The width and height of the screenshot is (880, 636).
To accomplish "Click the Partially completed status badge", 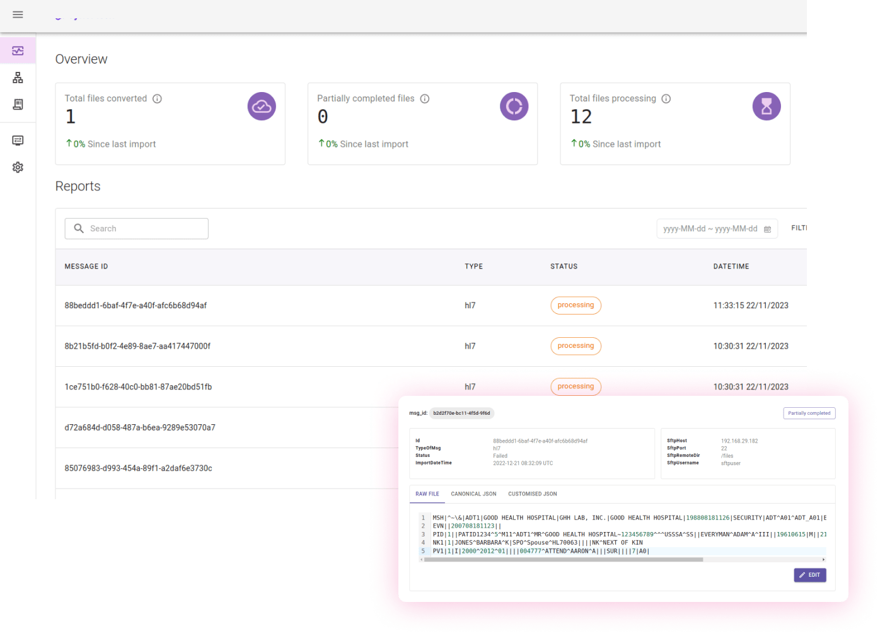I will pyautogui.click(x=809, y=413).
